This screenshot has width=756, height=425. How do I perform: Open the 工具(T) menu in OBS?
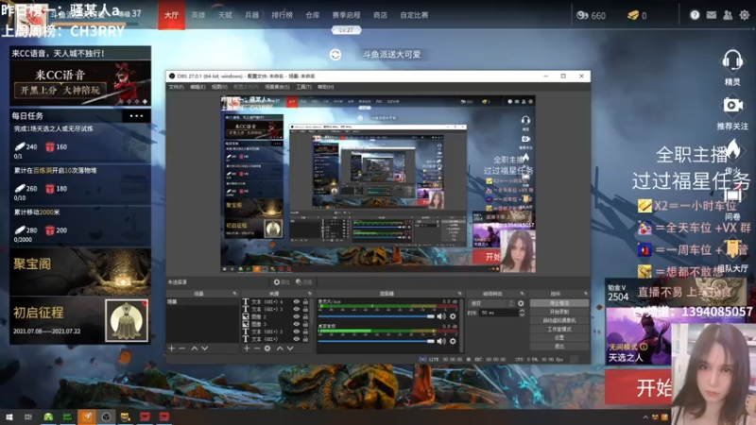(x=303, y=87)
